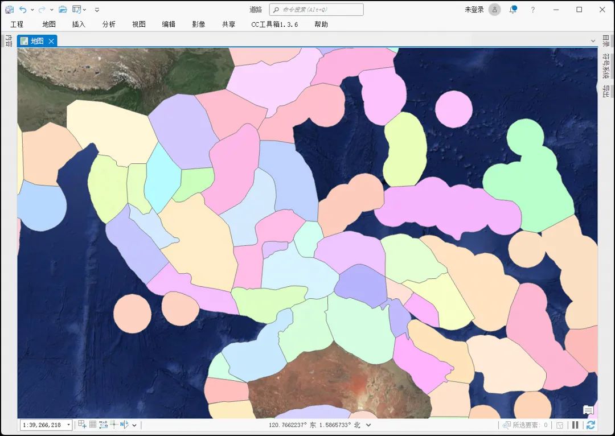Image resolution: width=615 pixels, height=436 pixels.
Task: Open the collapsed 目录 catalog pane
Action: (x=606, y=41)
